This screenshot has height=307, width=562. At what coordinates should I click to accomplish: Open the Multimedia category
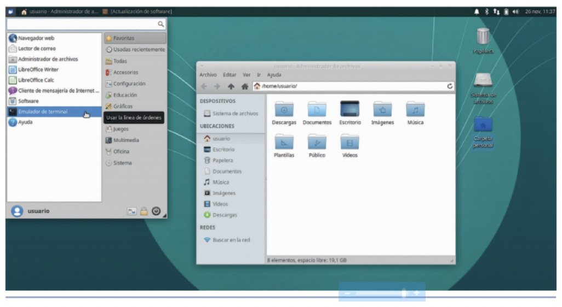pyautogui.click(x=135, y=140)
